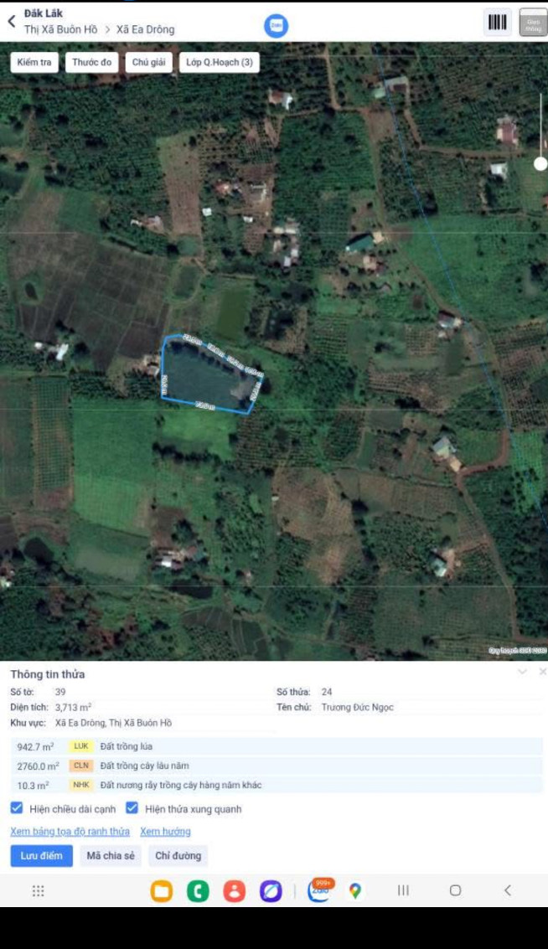Switch map layer via the Giao thông thumbnail
This screenshot has height=949, width=548.
click(533, 23)
